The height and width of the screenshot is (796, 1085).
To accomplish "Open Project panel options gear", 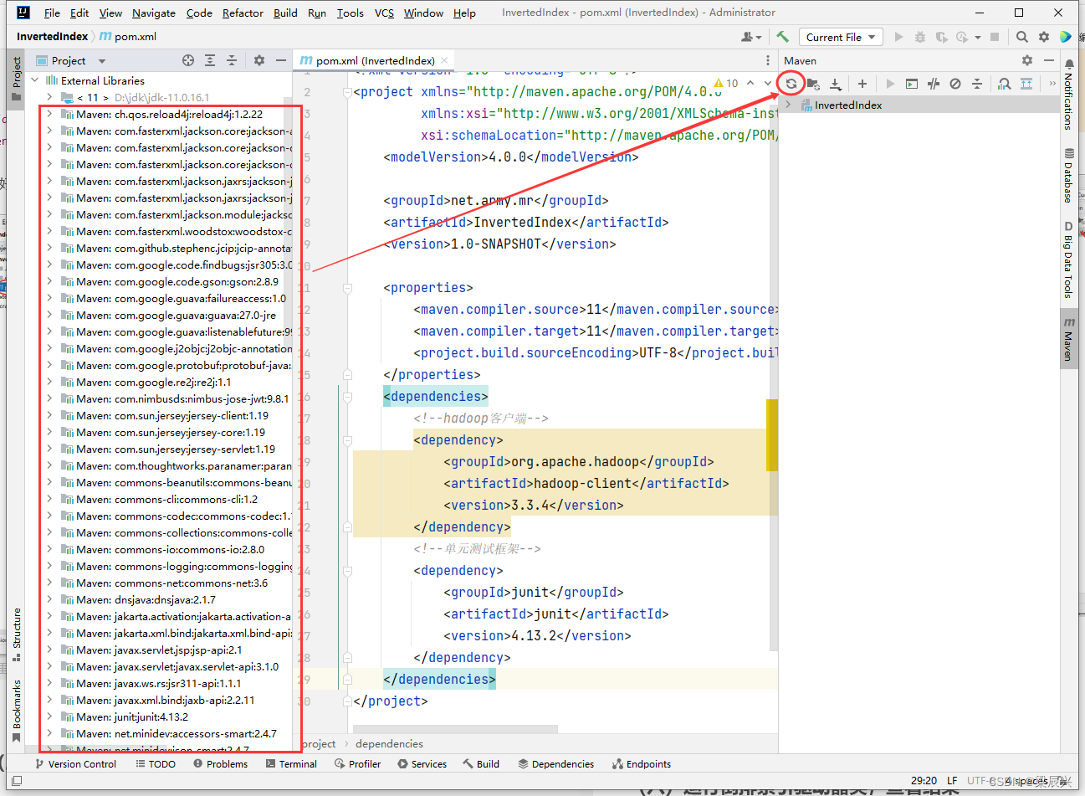I will [x=259, y=60].
